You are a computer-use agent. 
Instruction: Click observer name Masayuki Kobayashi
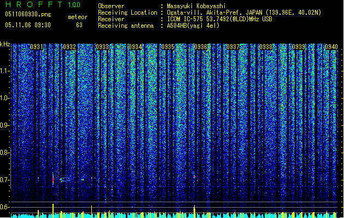tap(196, 6)
